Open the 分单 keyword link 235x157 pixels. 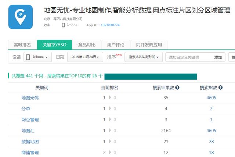pyautogui.click(x=26, y=109)
